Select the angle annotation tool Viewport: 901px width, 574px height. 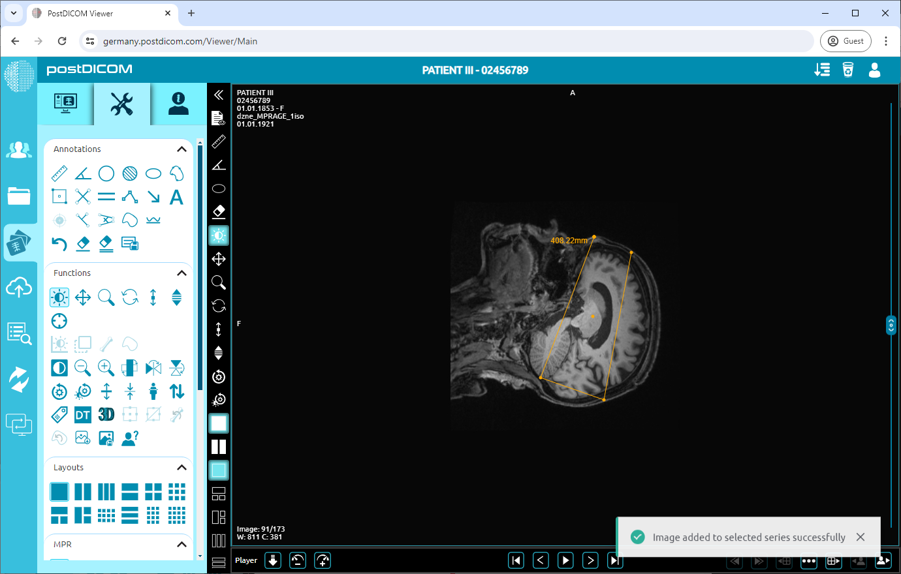pyautogui.click(x=83, y=174)
